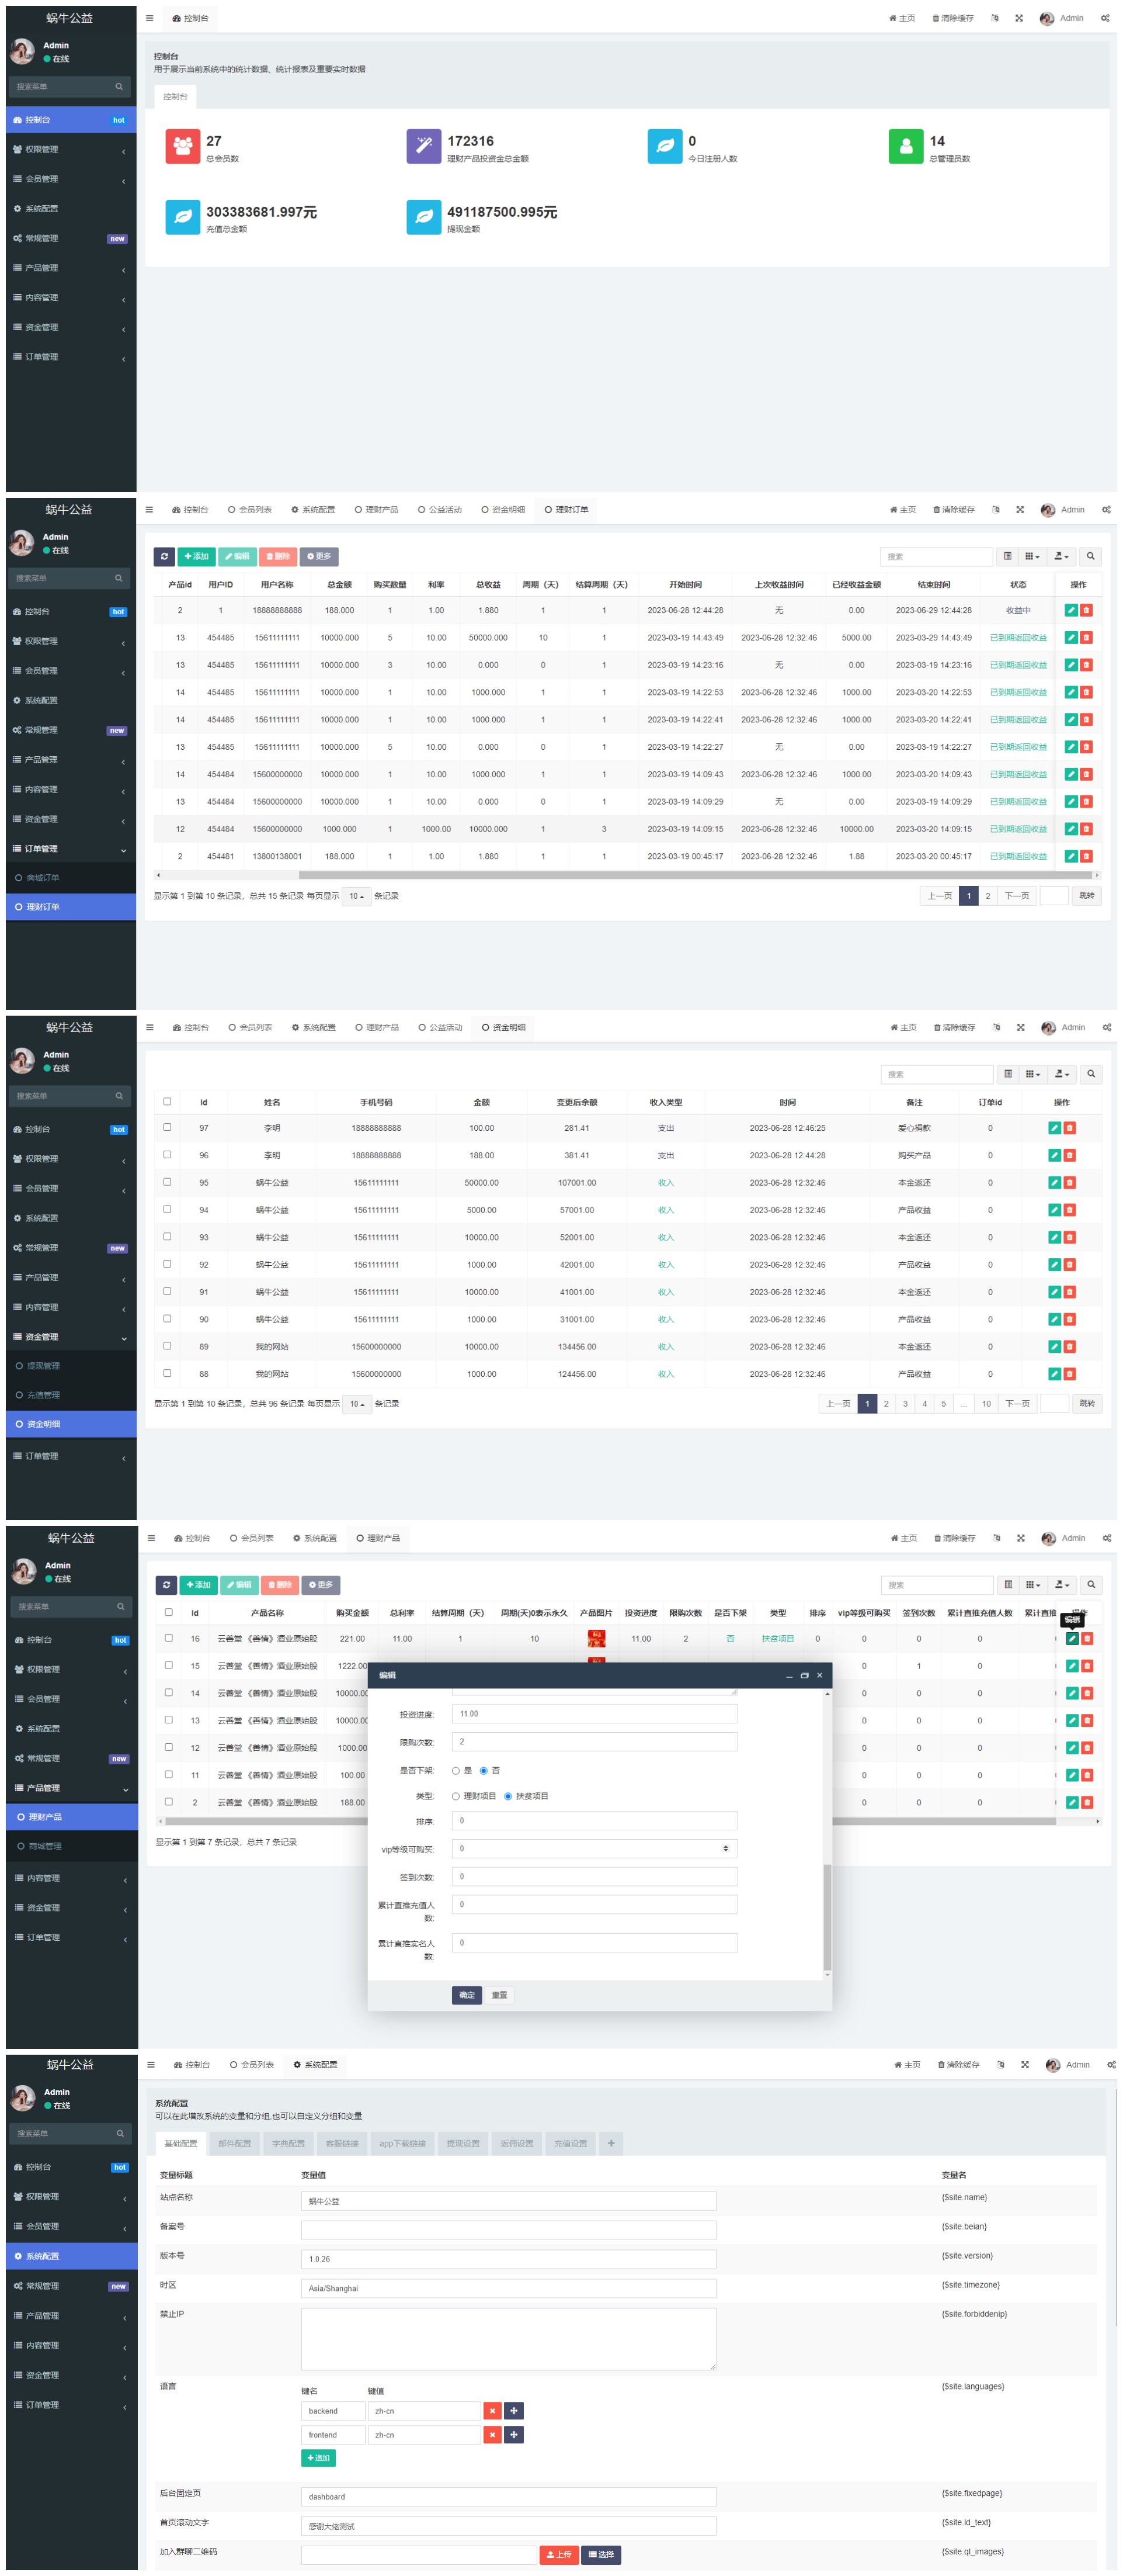Screen dimensions: 1123x2576
Task: Click the purple magic wand 理财产品投资金 icon
Action: [x=423, y=146]
